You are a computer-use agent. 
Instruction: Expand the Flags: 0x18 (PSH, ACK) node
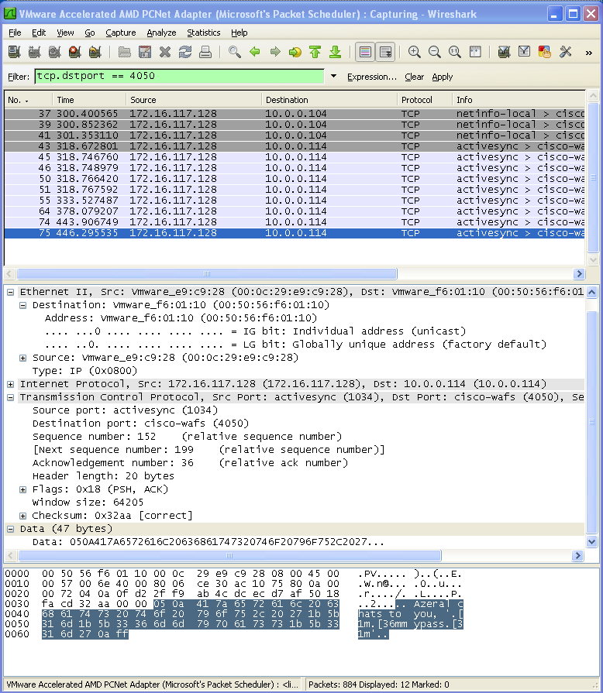pos(23,489)
